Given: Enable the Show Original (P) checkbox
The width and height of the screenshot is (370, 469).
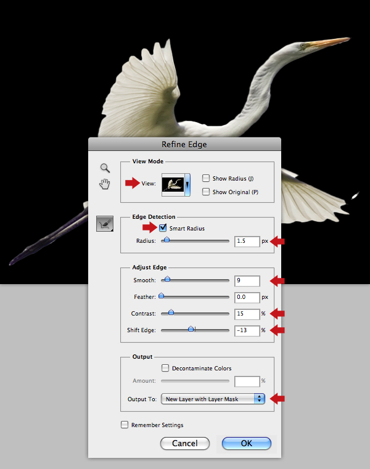Looking at the screenshot, I should point(205,192).
